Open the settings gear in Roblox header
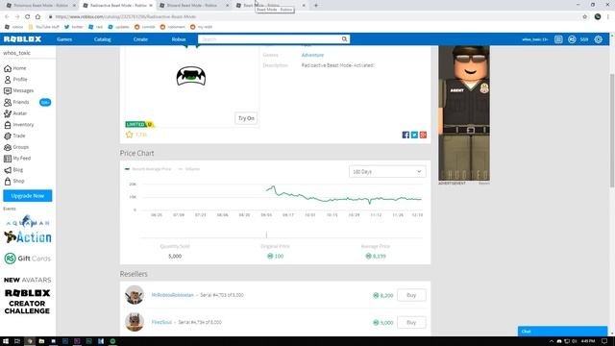 598,39
